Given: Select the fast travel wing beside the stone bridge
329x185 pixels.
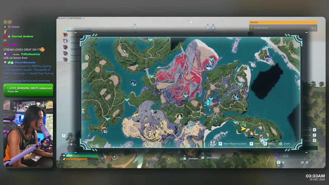Looking at the screenshot, I should tap(152, 76).
